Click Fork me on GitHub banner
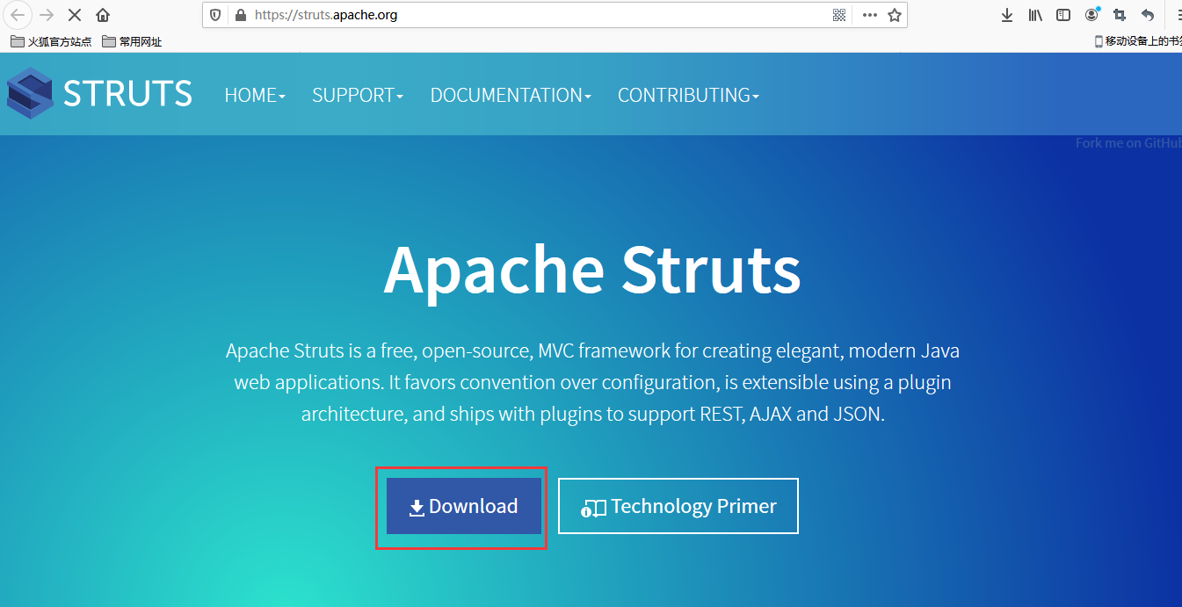This screenshot has height=607, width=1182. [x=1128, y=142]
